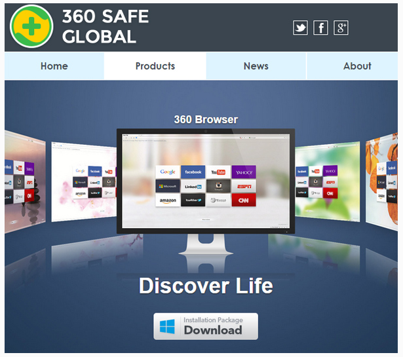Click the Instagram camera tile on center monitor
403x357 pixels.
point(218,186)
